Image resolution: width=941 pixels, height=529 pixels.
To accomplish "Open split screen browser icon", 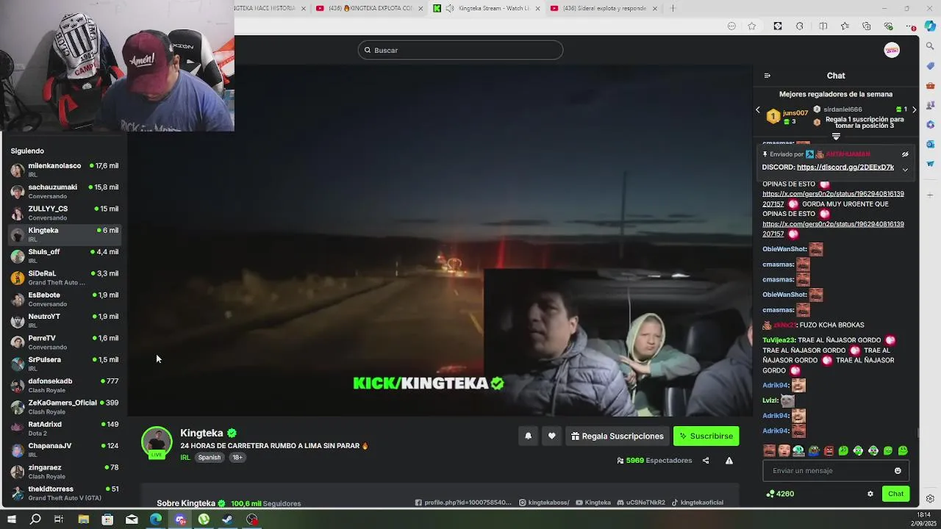I will click(x=823, y=26).
